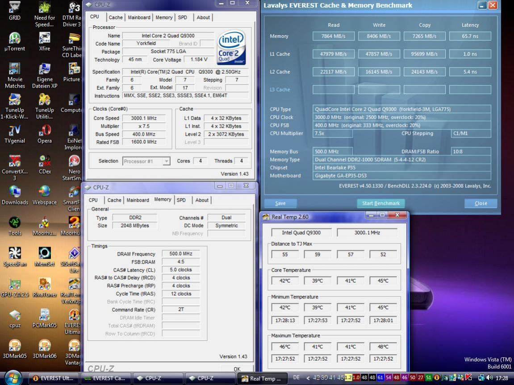Open TuneUp Utilities desktop icon

click(45, 107)
